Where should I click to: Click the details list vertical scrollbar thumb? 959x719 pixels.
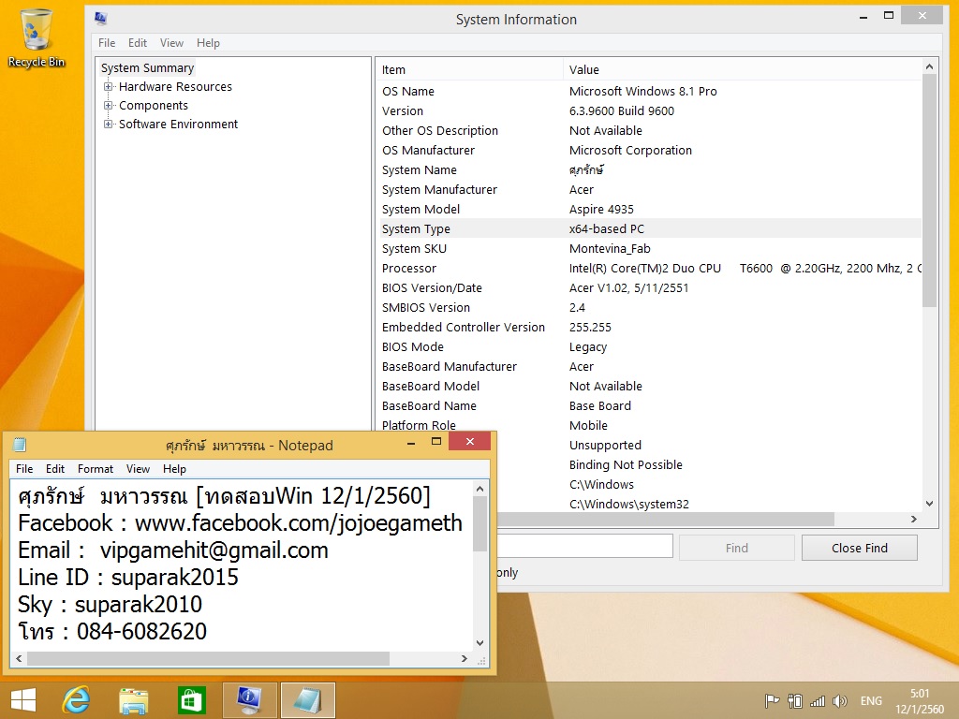click(930, 190)
